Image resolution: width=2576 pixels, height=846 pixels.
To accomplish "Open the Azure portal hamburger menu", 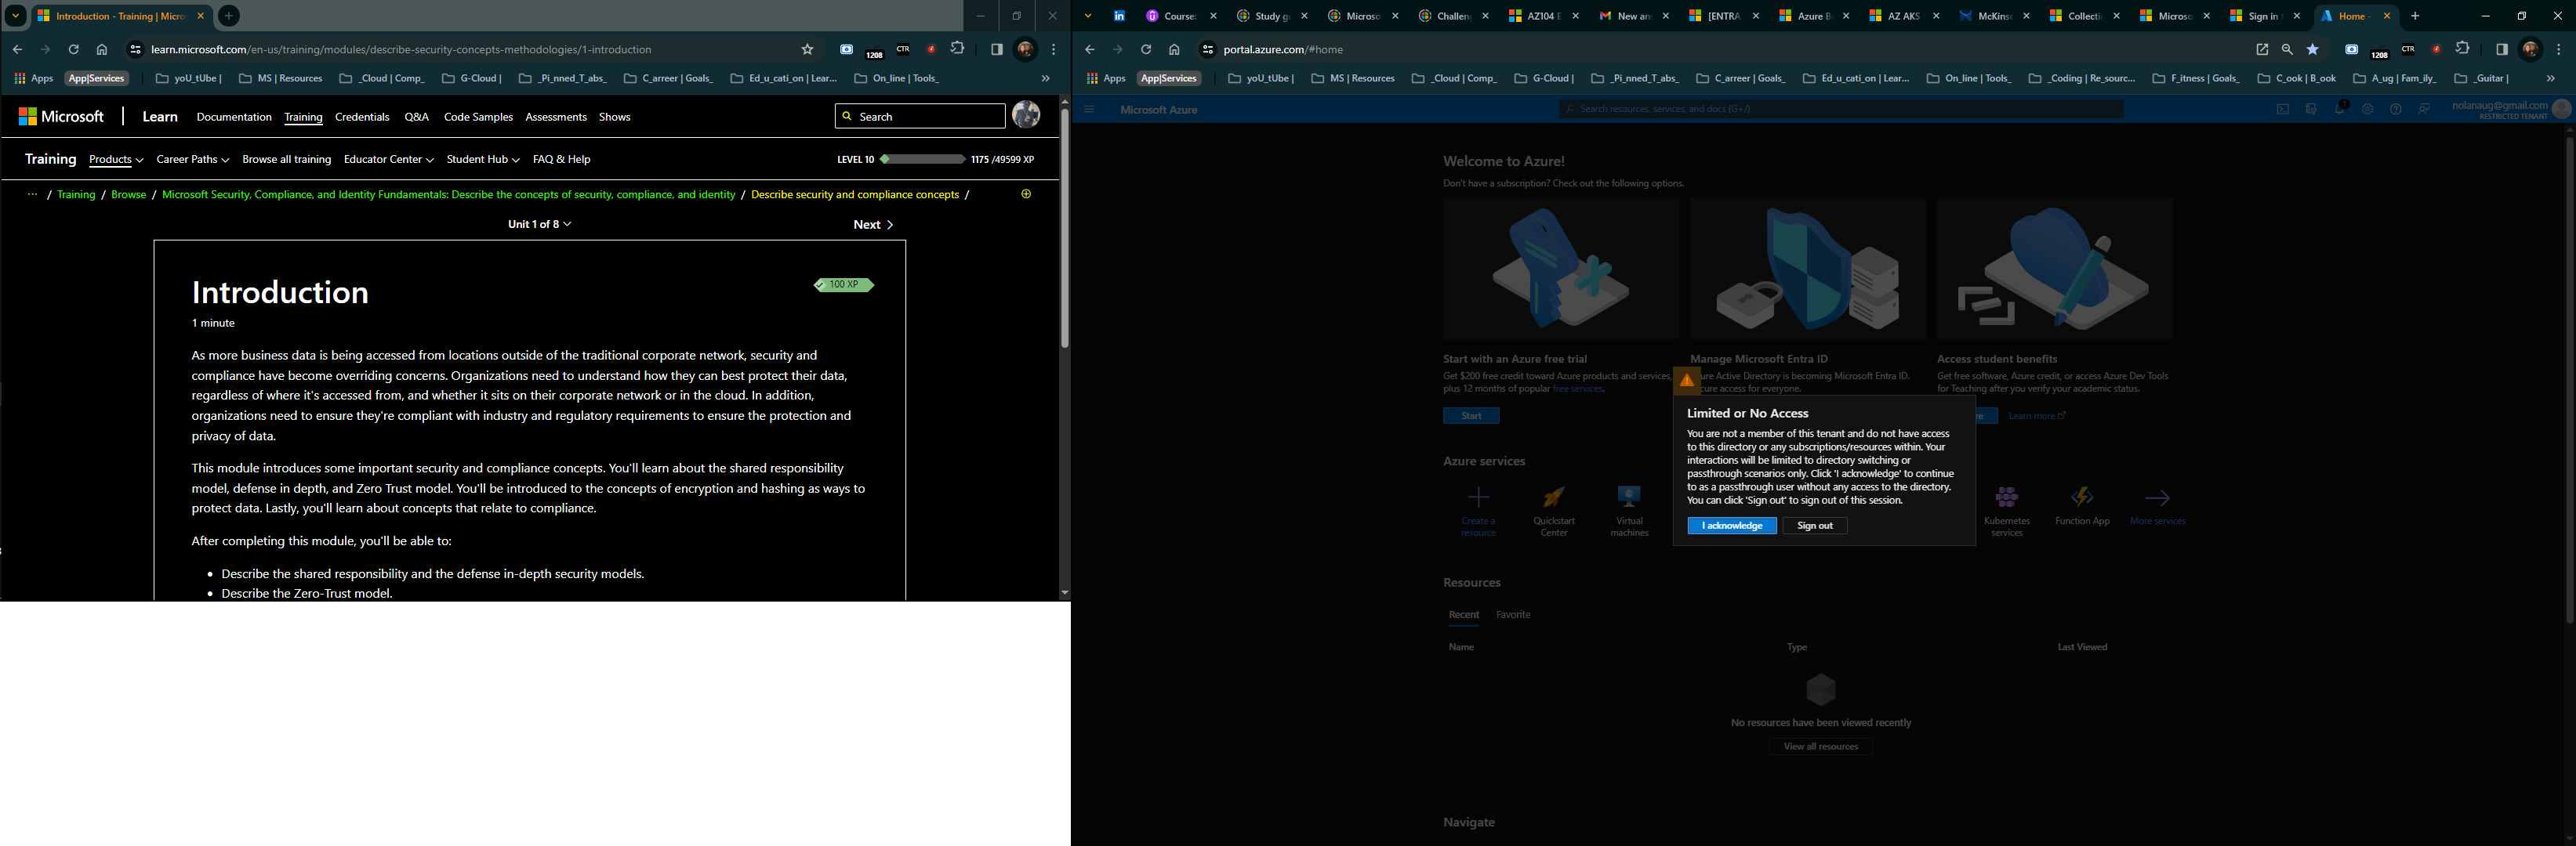I will (1089, 110).
